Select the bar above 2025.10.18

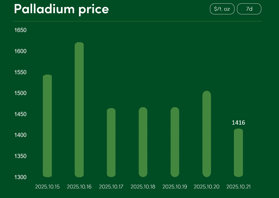coord(143,142)
